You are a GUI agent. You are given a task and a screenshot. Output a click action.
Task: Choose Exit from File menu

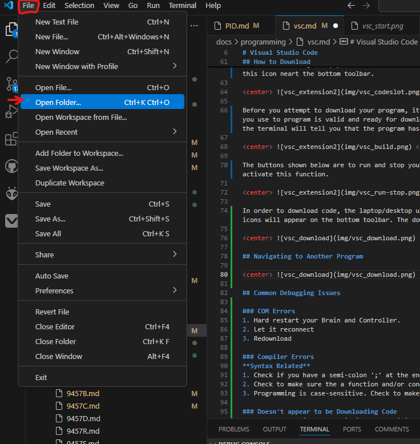tap(102, 377)
